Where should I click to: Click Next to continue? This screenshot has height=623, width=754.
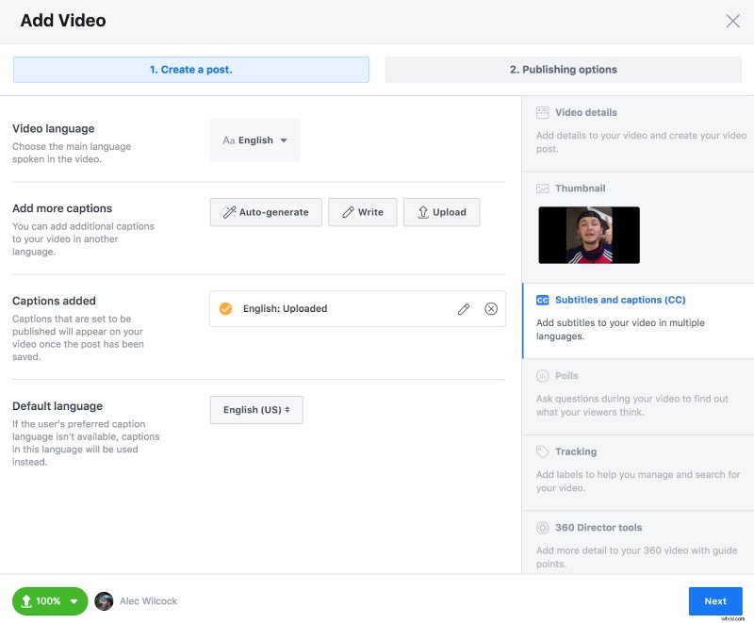(715, 600)
